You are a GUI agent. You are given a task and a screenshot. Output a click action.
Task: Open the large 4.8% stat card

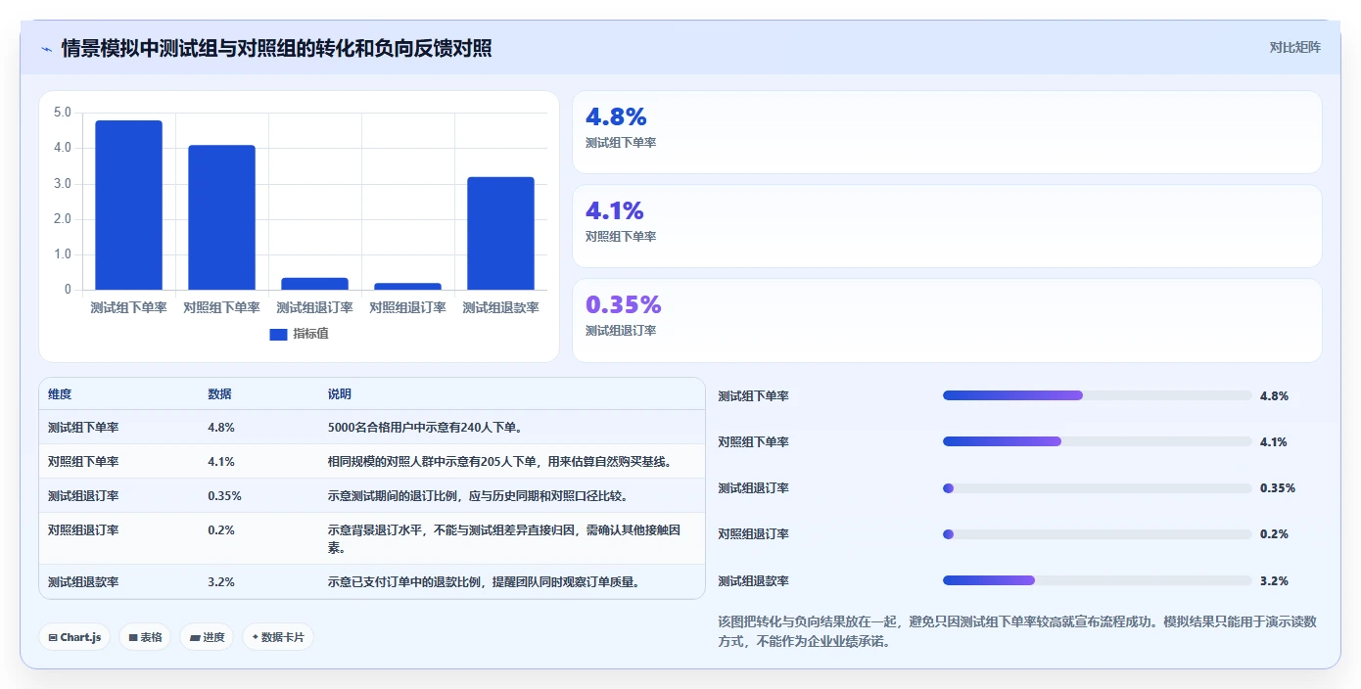click(947, 132)
